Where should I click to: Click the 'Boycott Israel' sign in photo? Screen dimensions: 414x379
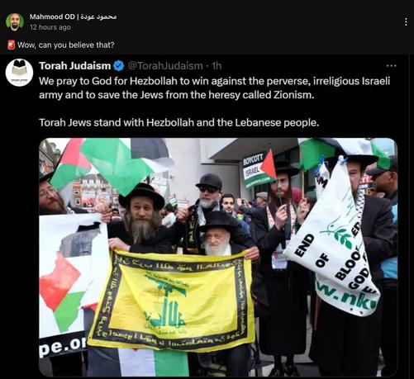click(x=258, y=169)
